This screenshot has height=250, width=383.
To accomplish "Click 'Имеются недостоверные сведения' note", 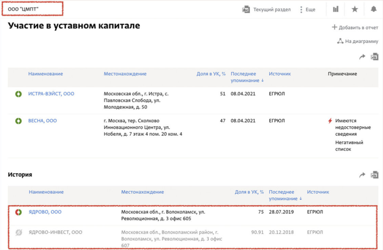I will (353, 127).
